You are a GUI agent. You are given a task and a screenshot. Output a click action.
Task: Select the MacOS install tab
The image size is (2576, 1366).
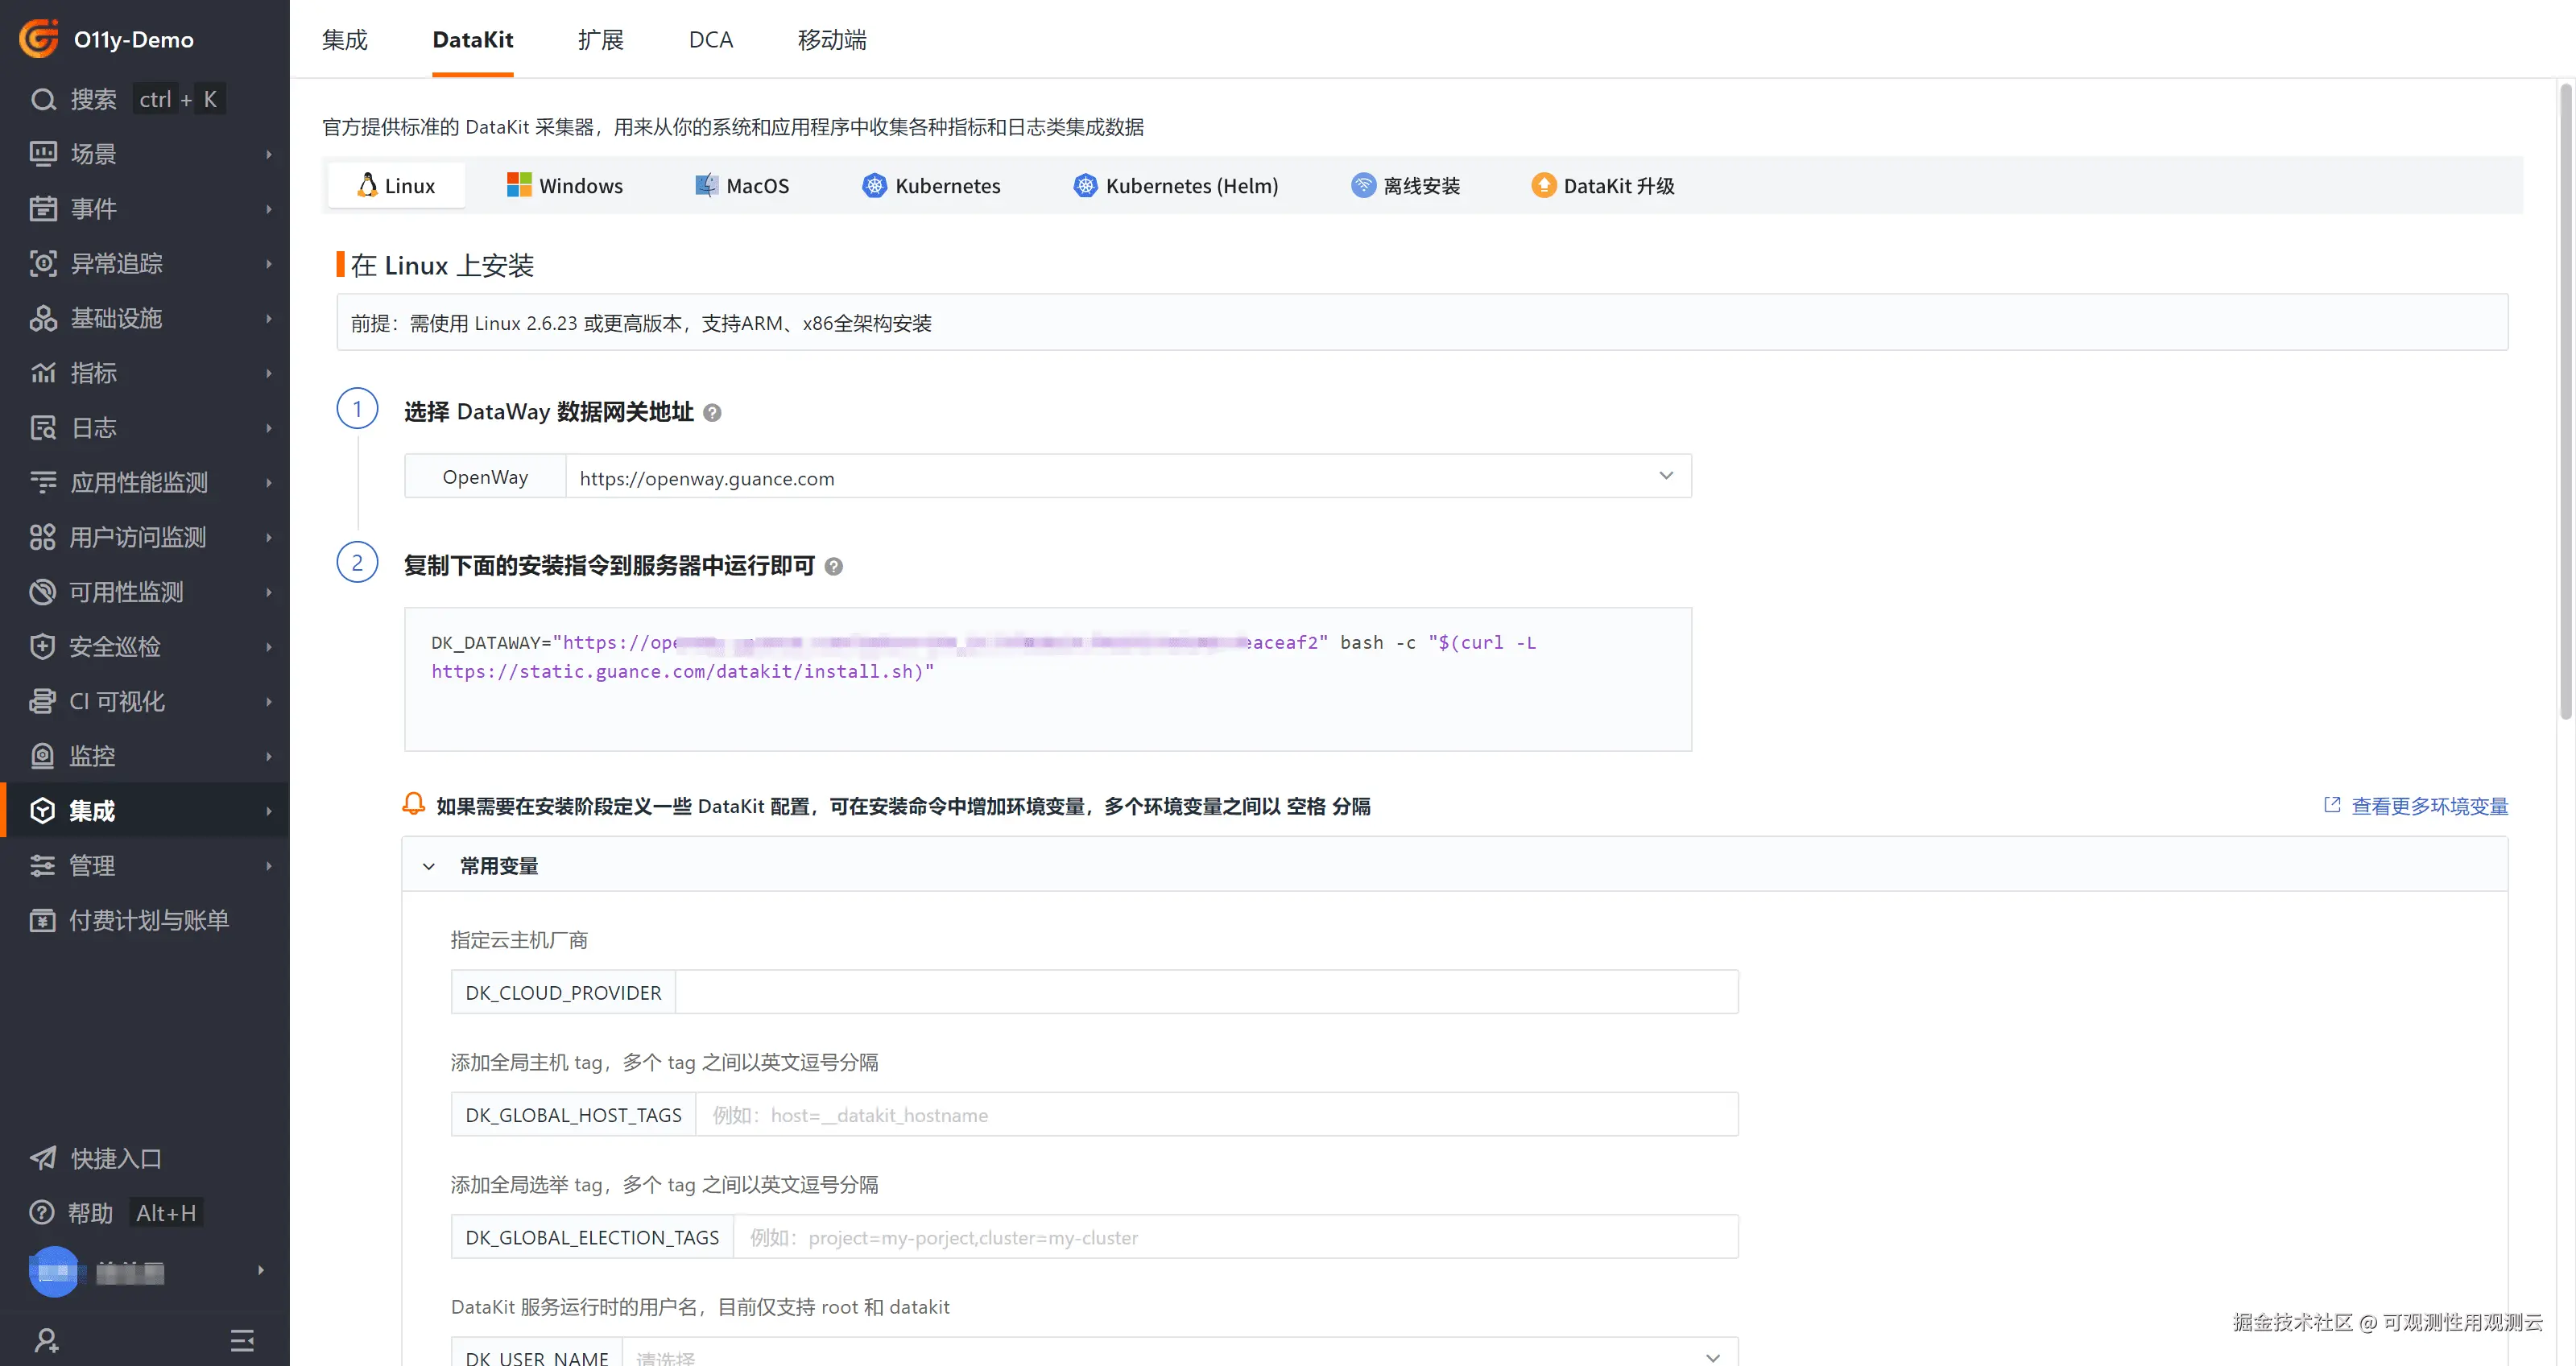(742, 186)
